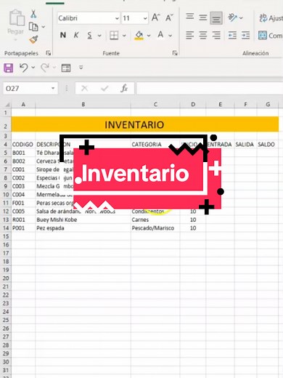Align text to top
283x378 pixels.
(x=190, y=17)
